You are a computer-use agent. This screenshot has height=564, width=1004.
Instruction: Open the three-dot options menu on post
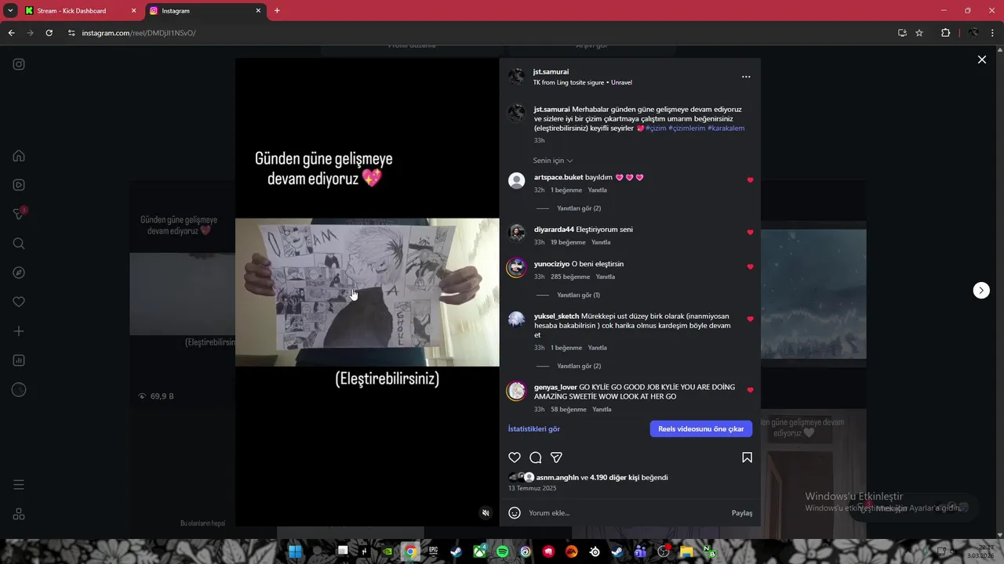[x=746, y=77]
